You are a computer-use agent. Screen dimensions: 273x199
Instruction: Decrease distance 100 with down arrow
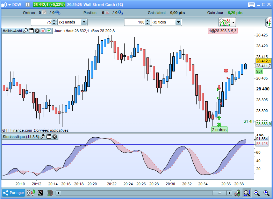[148, 24]
